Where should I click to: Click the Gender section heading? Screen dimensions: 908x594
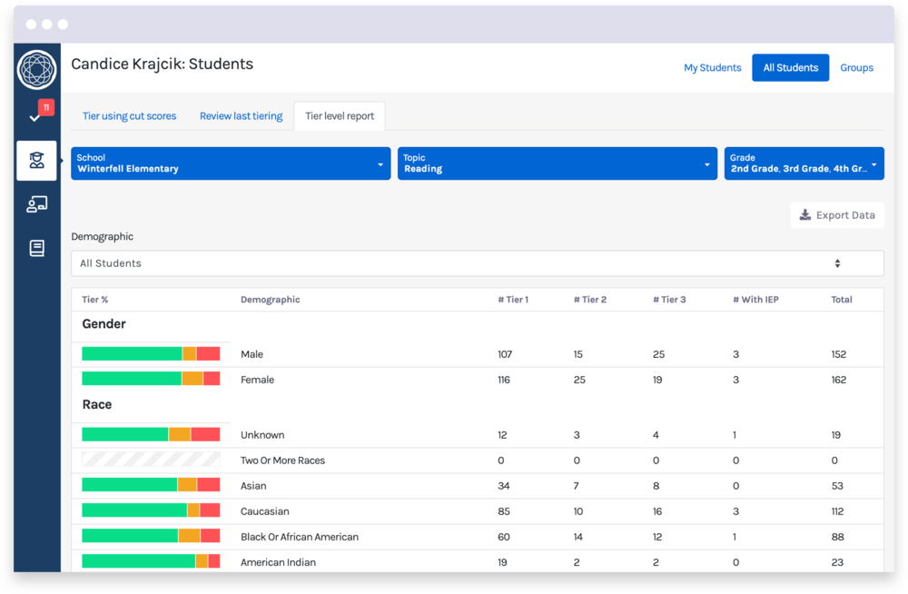pyautogui.click(x=104, y=324)
